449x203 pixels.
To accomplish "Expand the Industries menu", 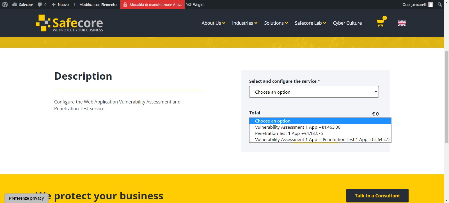I will coord(245,23).
